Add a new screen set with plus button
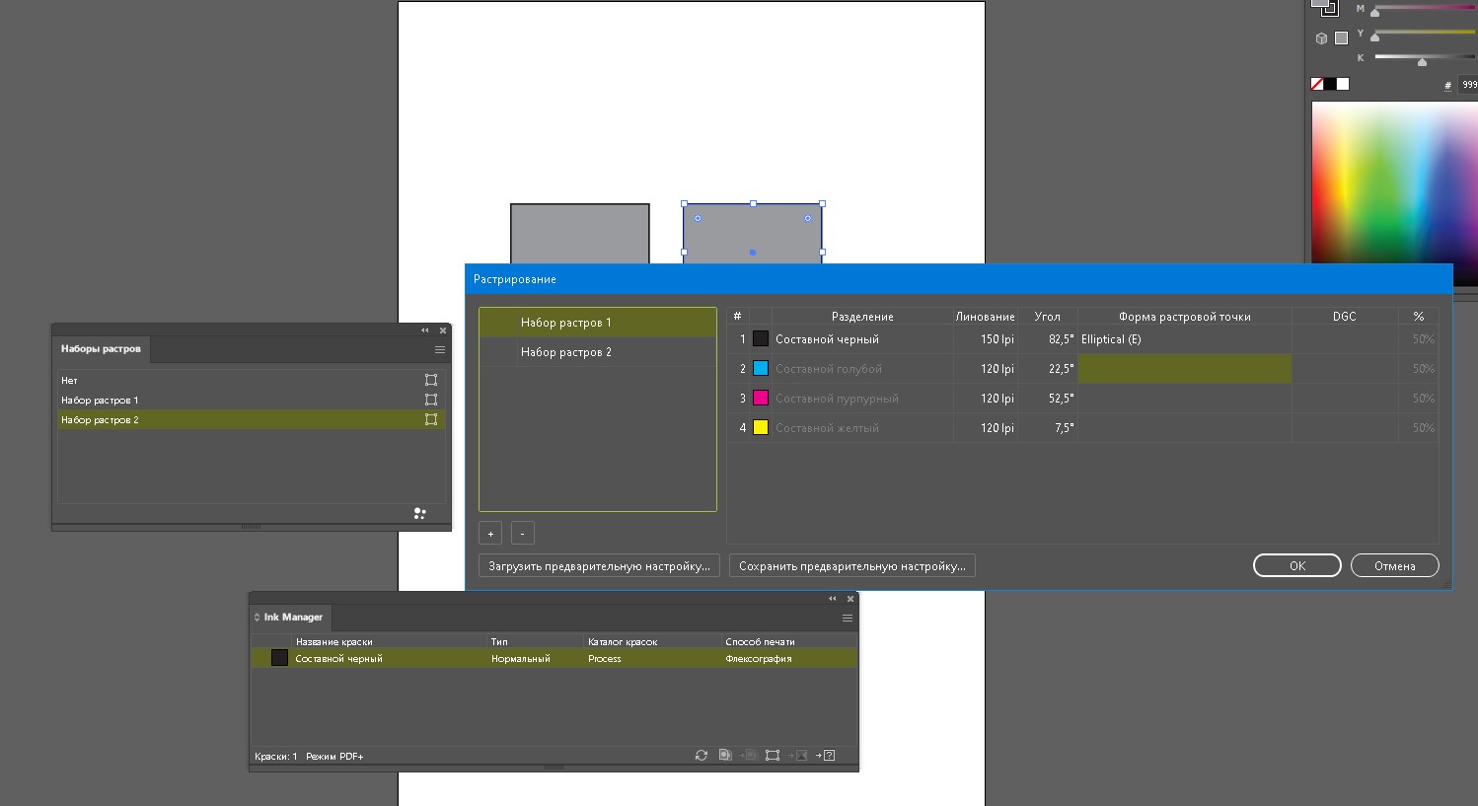This screenshot has height=806, width=1478. [490, 534]
